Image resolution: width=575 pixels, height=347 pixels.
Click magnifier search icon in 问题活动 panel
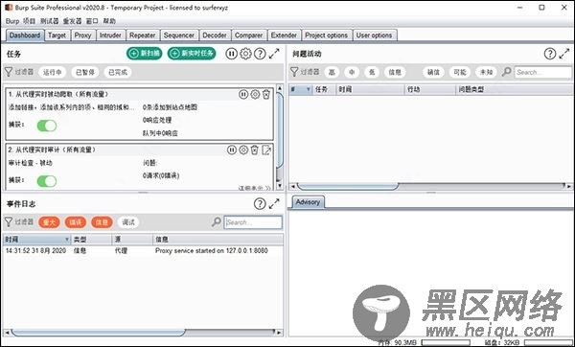click(506, 72)
